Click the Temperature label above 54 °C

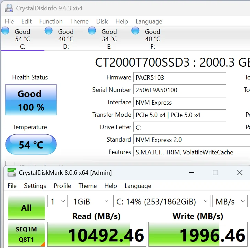[30, 127]
